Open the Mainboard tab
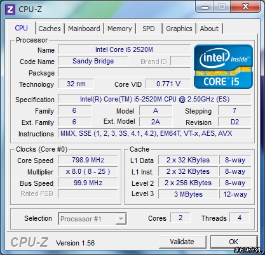 [84, 29]
